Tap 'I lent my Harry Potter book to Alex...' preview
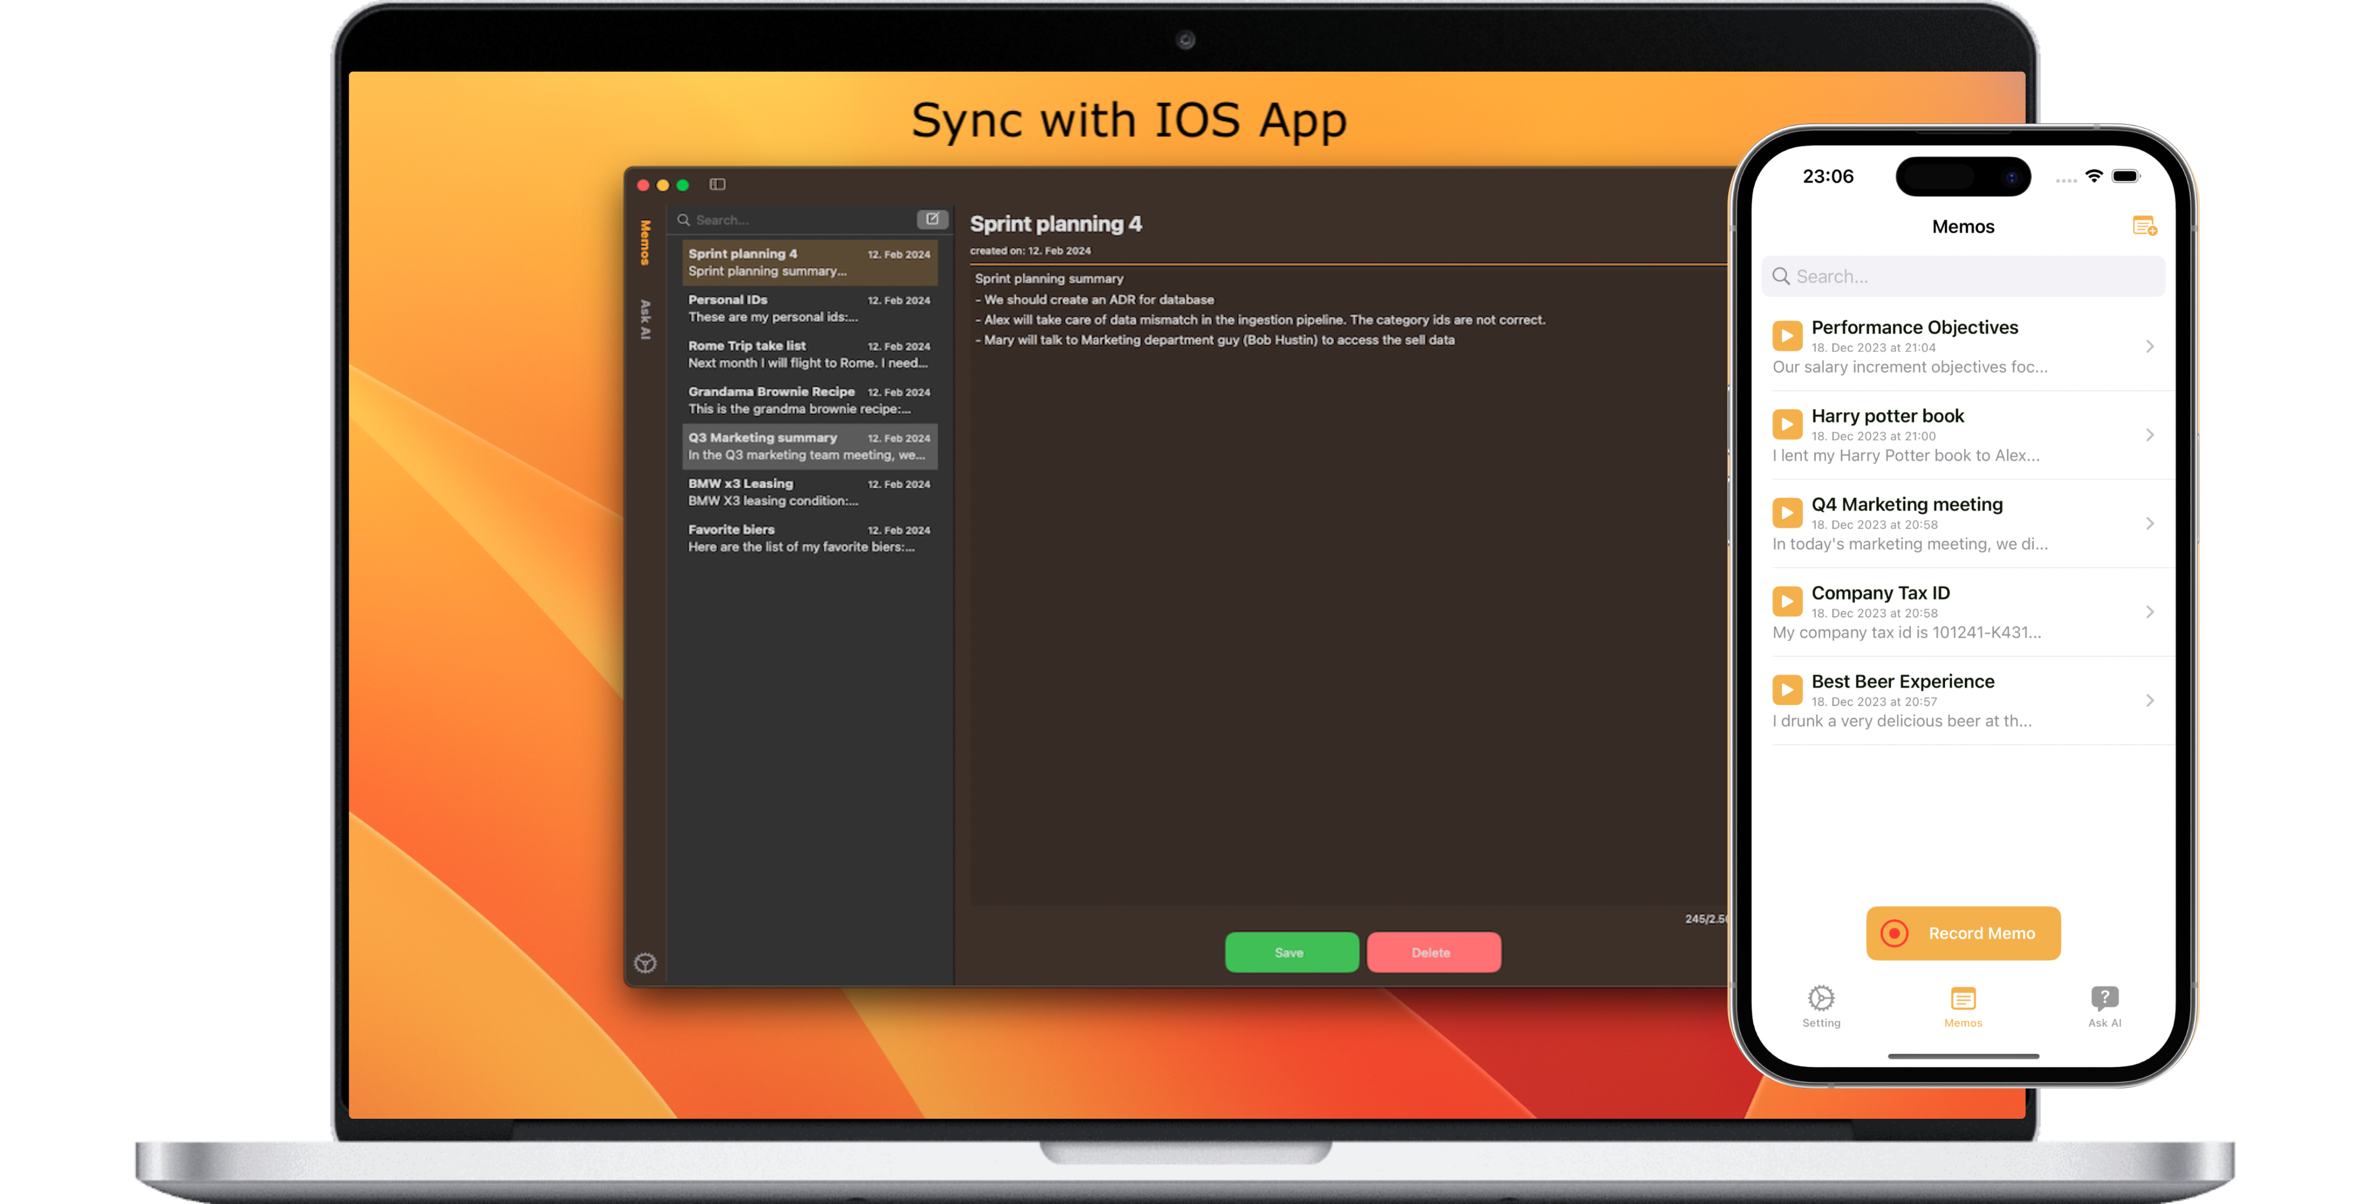This screenshot has width=2371, height=1204. pyautogui.click(x=1905, y=455)
